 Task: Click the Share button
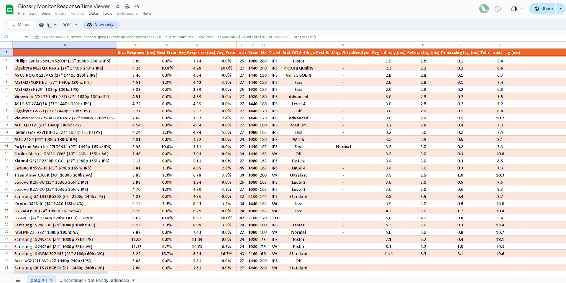543,9
